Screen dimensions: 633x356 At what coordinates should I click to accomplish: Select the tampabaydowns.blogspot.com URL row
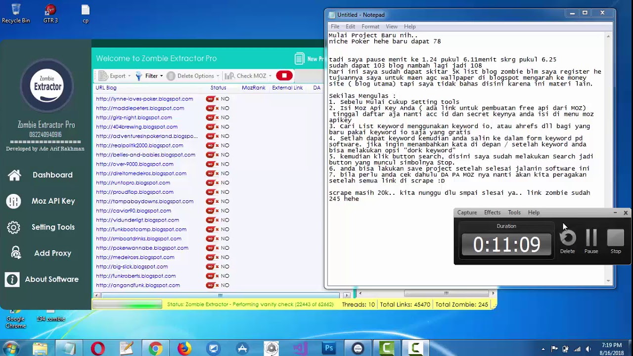pos(144,202)
